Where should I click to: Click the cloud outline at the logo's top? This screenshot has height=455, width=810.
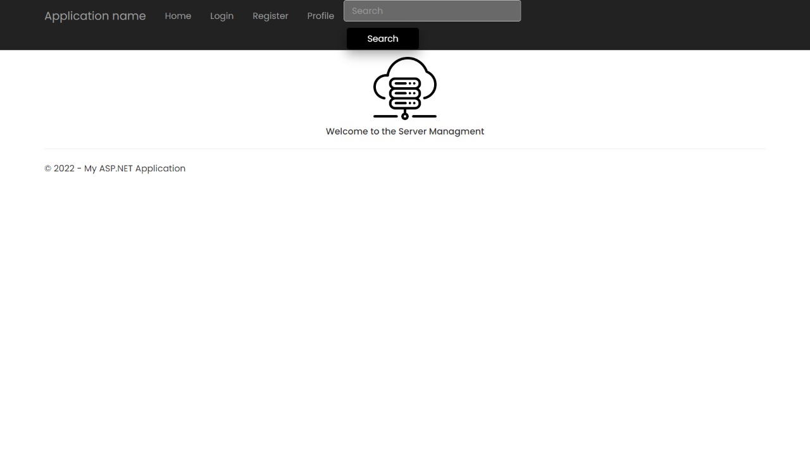pyautogui.click(x=406, y=61)
